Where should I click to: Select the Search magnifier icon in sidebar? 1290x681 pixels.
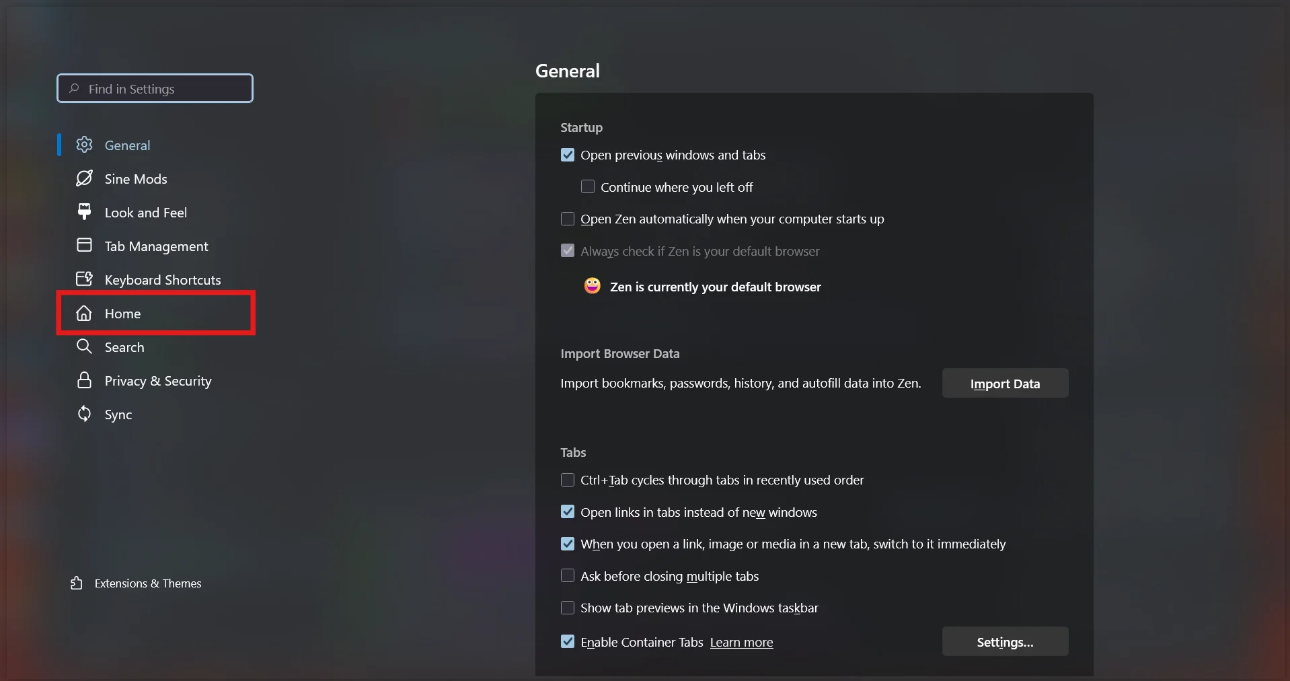point(84,347)
